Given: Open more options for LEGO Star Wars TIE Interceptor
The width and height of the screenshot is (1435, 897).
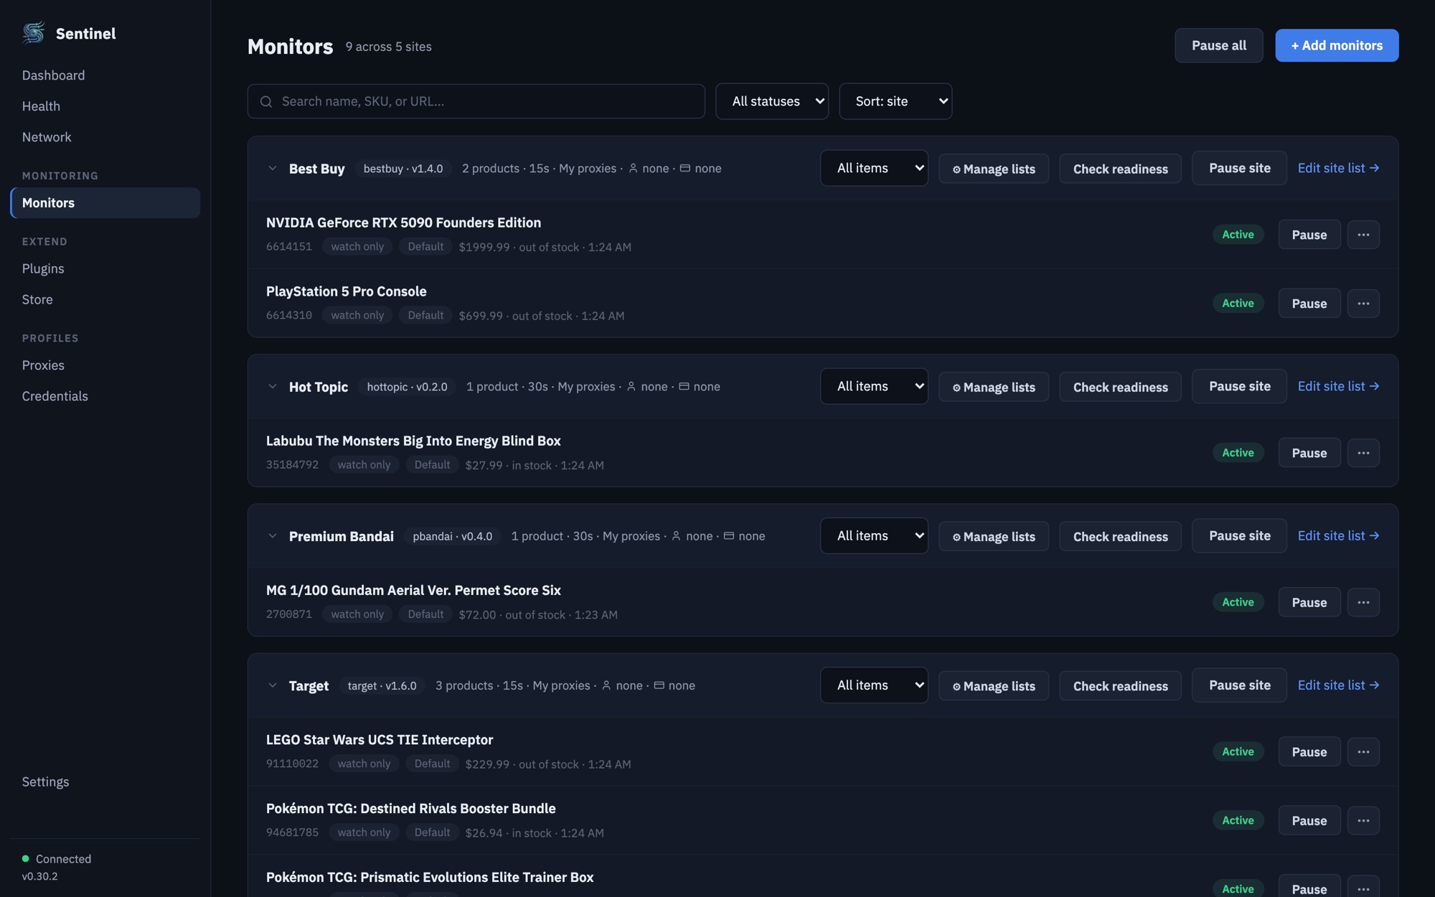Looking at the screenshot, I should pyautogui.click(x=1363, y=751).
